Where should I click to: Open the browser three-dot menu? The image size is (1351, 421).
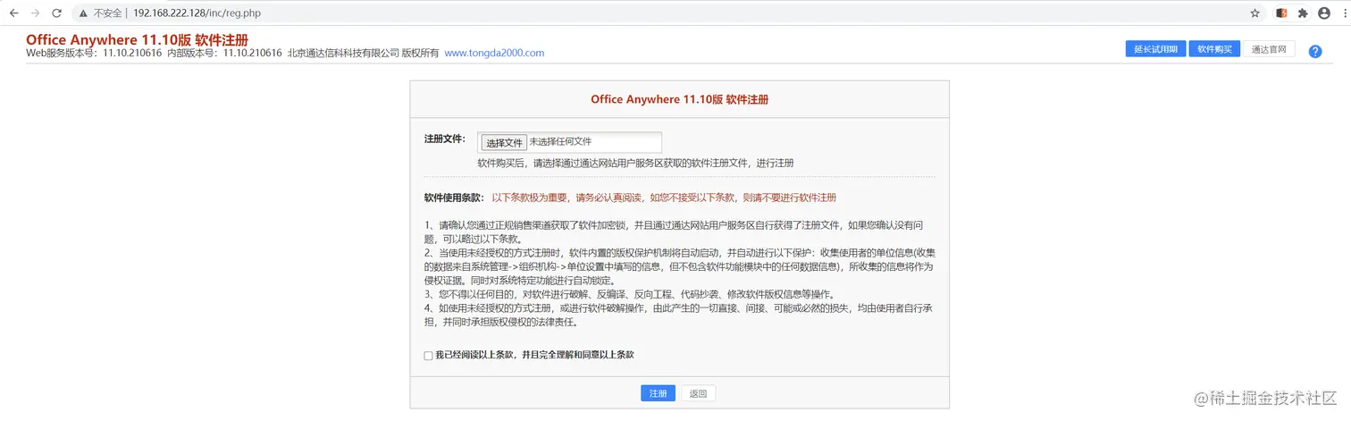click(1343, 13)
